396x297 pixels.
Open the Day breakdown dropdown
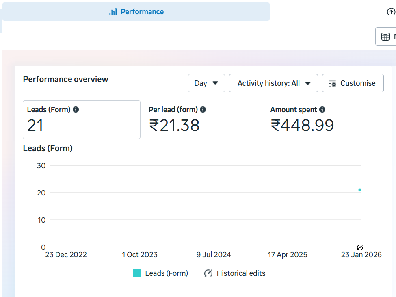point(206,83)
